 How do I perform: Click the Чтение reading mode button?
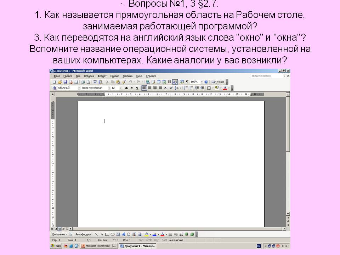pos(218,82)
